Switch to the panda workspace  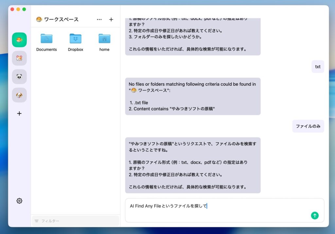pos(19,77)
